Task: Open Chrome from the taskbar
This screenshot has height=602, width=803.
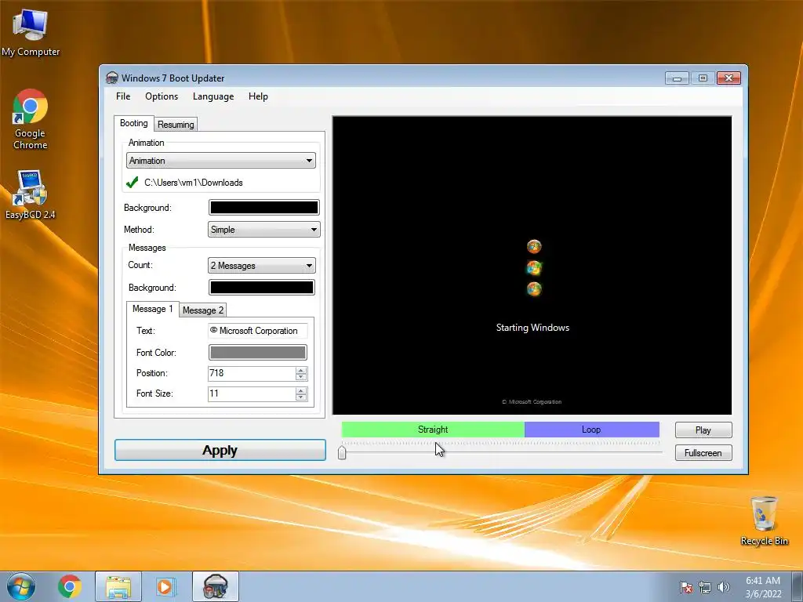Action: (70, 586)
